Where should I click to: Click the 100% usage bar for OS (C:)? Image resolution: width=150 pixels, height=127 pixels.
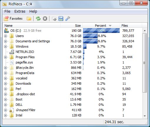(x=101, y=31)
